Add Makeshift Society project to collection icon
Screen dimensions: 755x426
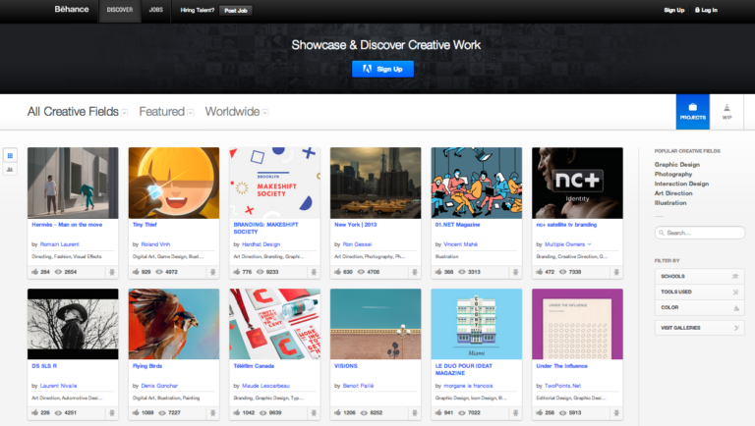click(x=314, y=272)
